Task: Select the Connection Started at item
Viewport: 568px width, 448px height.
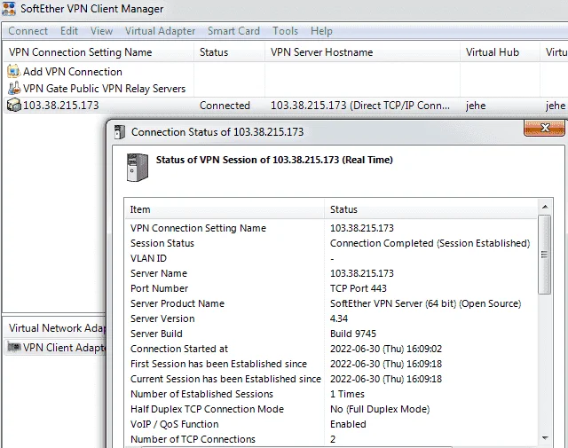Action: (x=179, y=349)
